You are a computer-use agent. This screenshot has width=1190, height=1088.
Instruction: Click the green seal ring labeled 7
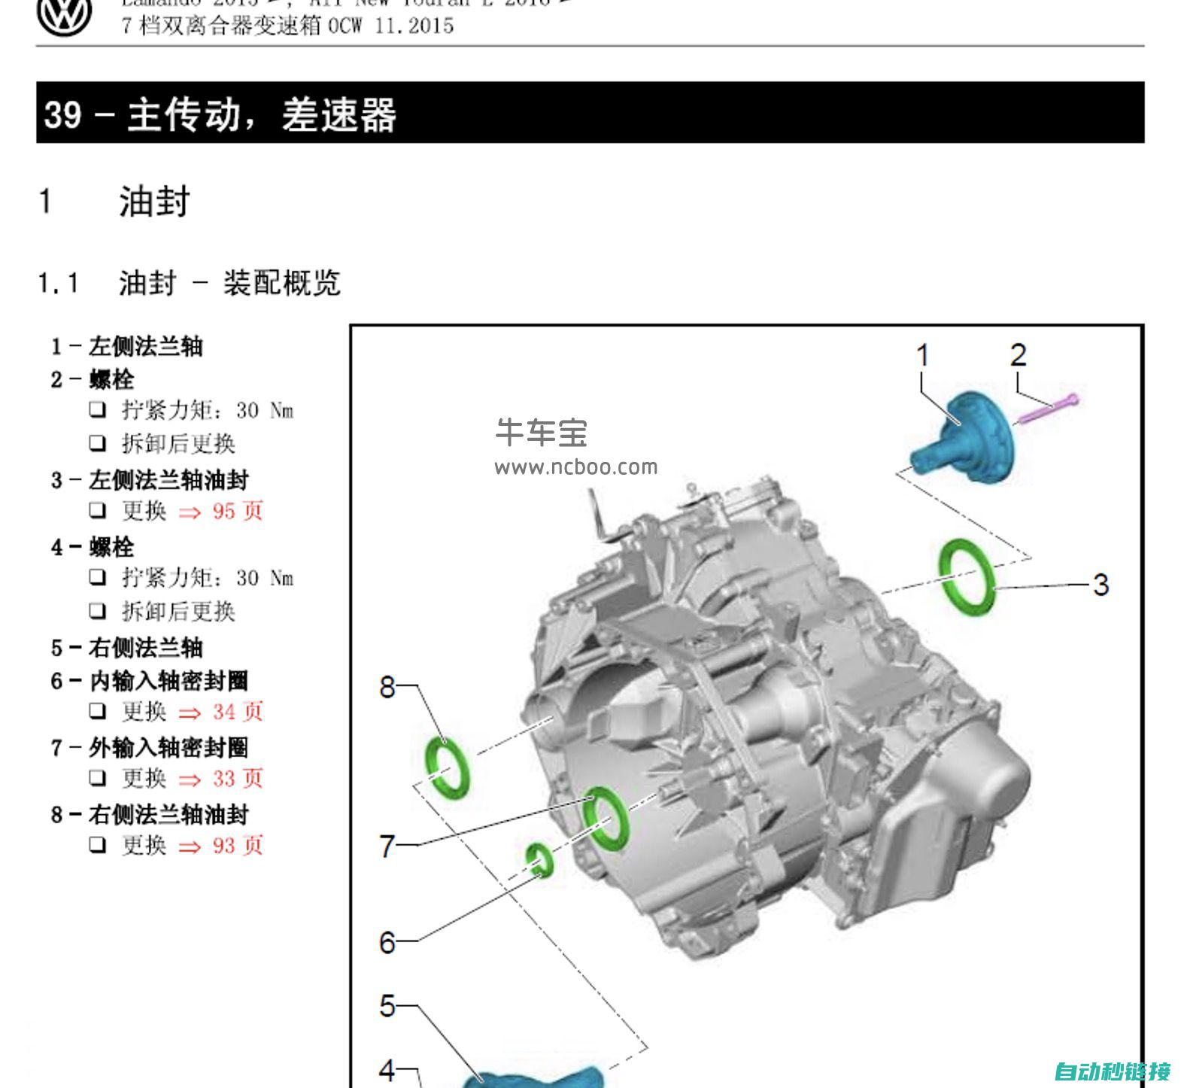[605, 819]
